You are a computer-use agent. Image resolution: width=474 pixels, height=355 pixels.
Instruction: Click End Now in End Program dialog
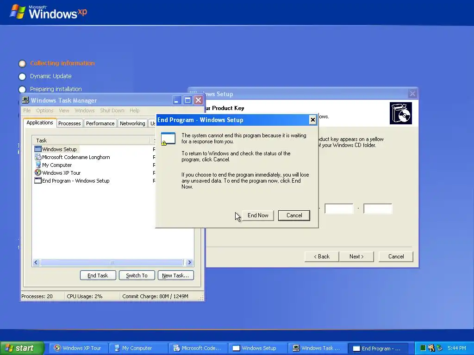258,215
